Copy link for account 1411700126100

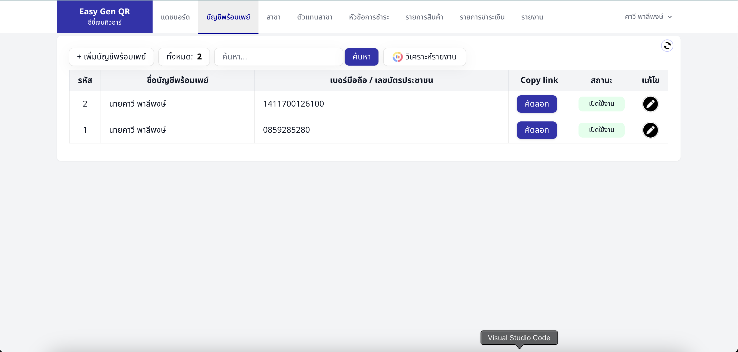pos(537,104)
